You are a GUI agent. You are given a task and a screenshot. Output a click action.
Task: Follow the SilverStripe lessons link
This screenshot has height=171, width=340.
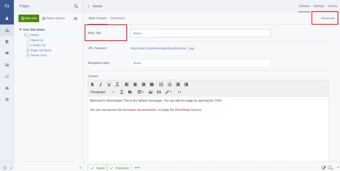pos(188,110)
